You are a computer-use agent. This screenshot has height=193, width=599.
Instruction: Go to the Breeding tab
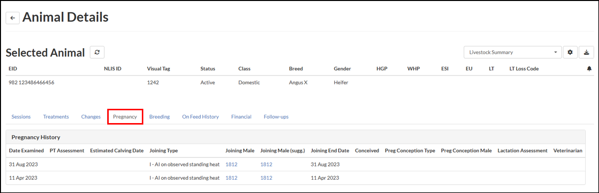(x=160, y=117)
